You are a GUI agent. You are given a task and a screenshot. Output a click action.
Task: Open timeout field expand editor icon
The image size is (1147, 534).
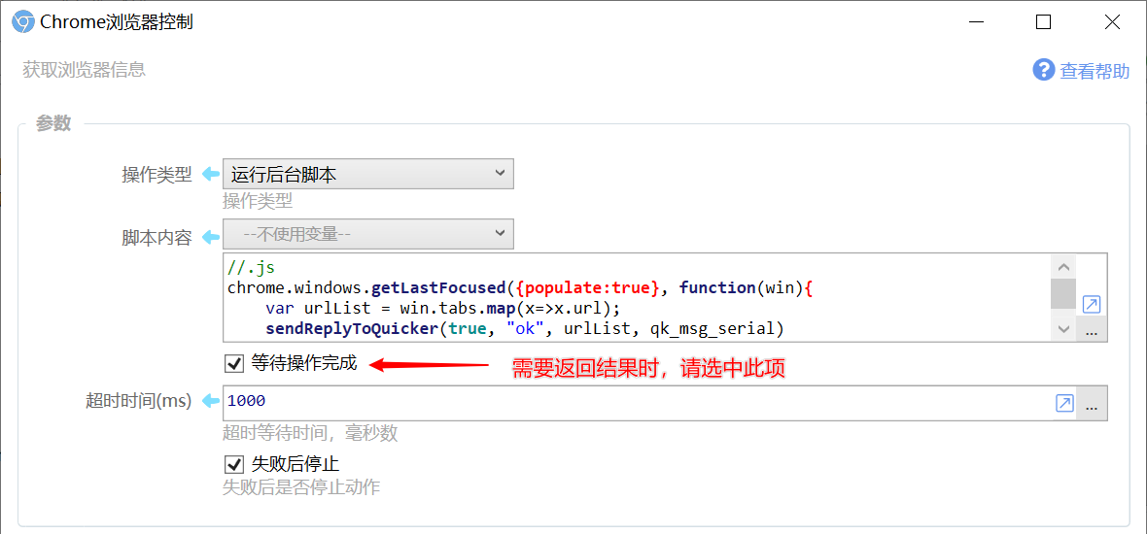(x=1064, y=403)
